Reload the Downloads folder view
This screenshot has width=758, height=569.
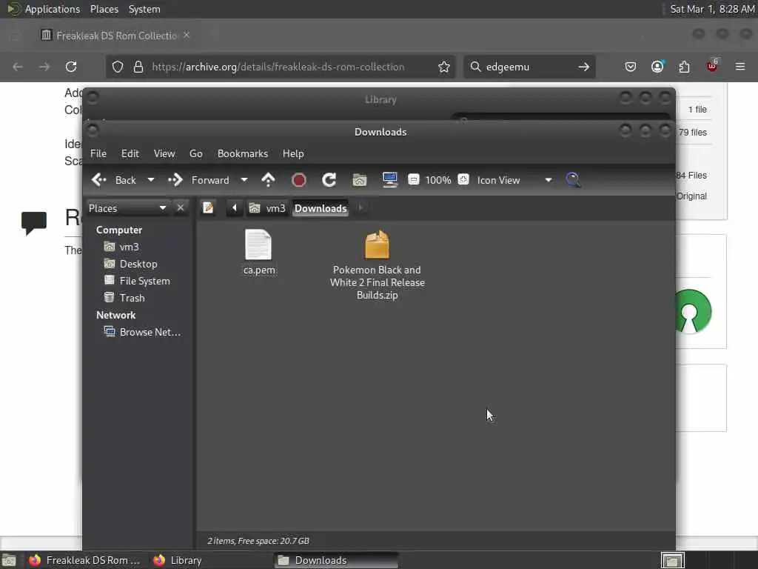(329, 180)
